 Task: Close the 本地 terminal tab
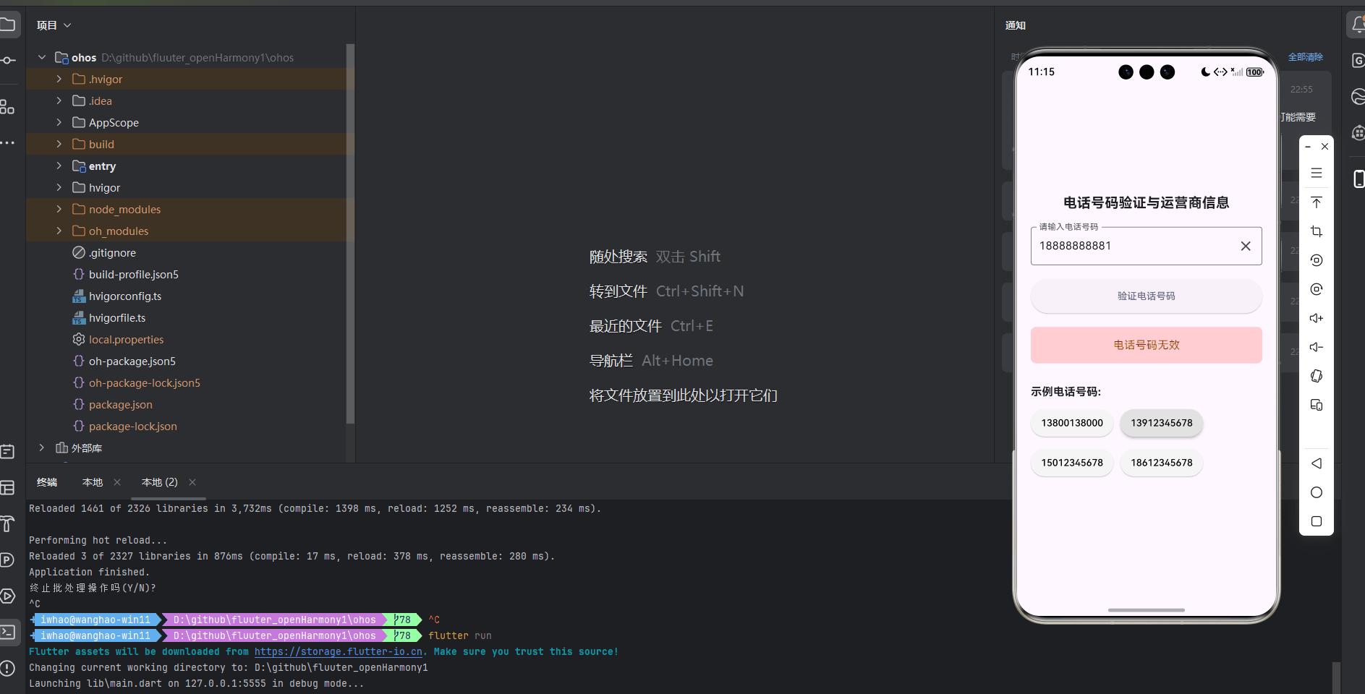(x=117, y=482)
